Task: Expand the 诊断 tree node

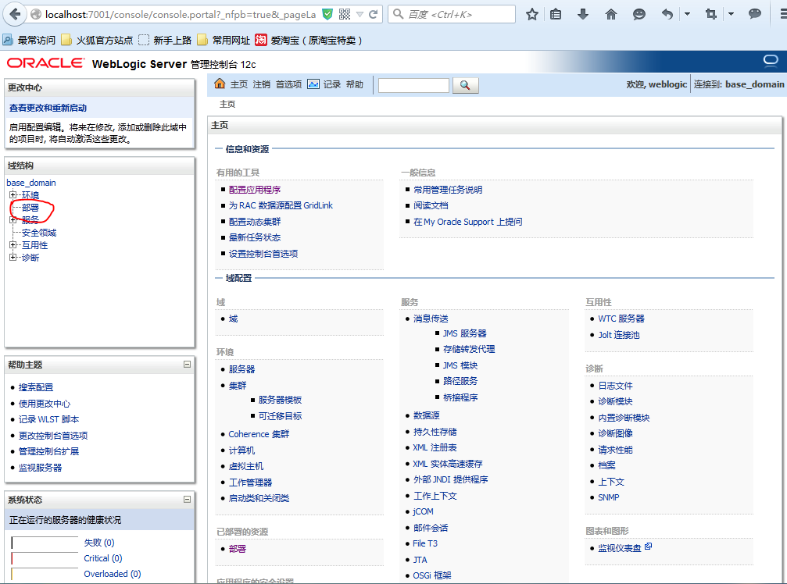Action: pyautogui.click(x=13, y=257)
